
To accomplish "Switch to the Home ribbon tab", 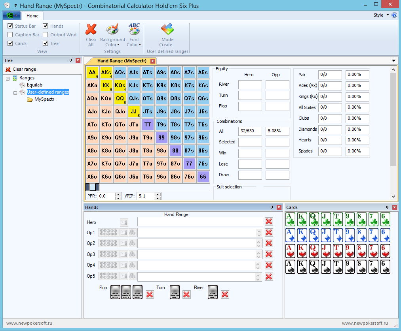I will 32,16.
